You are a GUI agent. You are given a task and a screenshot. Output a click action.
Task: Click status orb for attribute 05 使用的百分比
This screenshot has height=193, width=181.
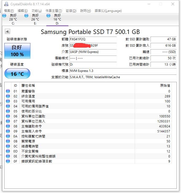(8, 111)
